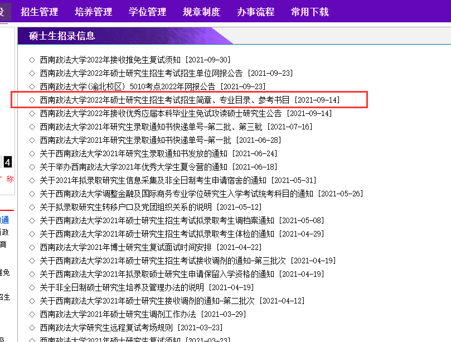
Task: Open 渝北校区5010考点2022年网报公告 link
Action: (128, 86)
